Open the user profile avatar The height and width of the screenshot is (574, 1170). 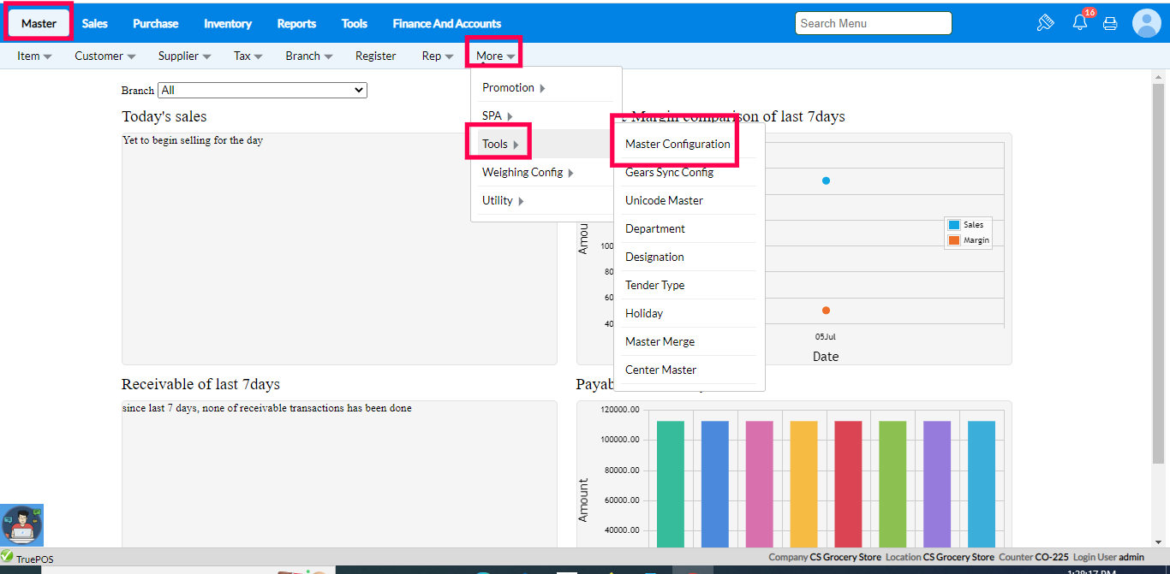click(x=1146, y=23)
